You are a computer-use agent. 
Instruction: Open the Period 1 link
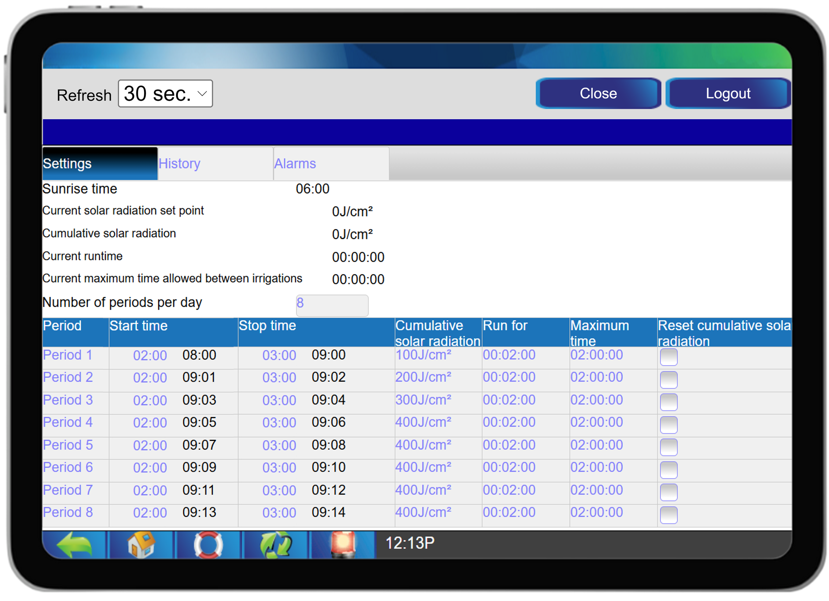[68, 355]
